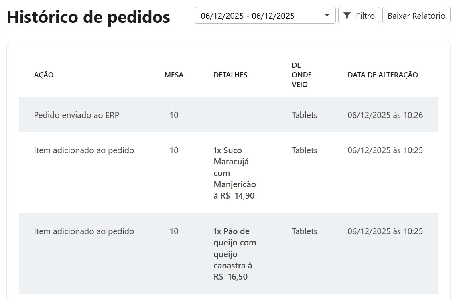The image size is (455, 300).
Task: Click the 10:26 alteration timestamp
Action: (385, 115)
